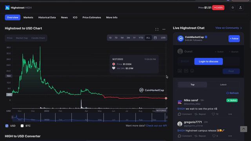Click the red 2.43% price change badge
The width and height of the screenshot is (251, 141).
tap(218, 7)
